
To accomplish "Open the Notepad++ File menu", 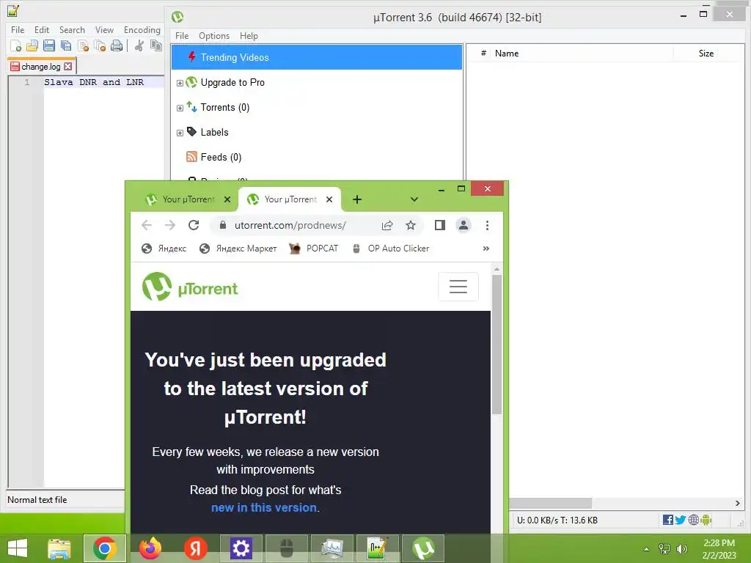I will (x=18, y=29).
